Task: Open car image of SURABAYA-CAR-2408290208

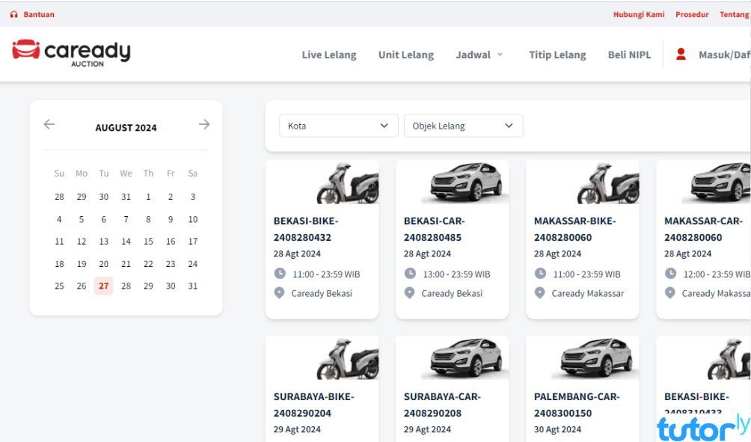Action: [x=465, y=359]
